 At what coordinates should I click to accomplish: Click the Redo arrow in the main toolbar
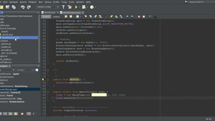29,7
